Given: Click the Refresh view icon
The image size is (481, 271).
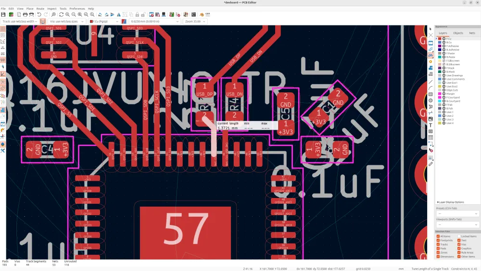Looking at the screenshot, I should point(61,15).
